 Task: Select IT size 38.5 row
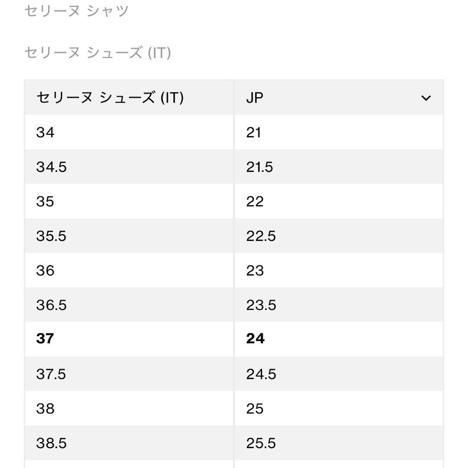[x=52, y=443]
